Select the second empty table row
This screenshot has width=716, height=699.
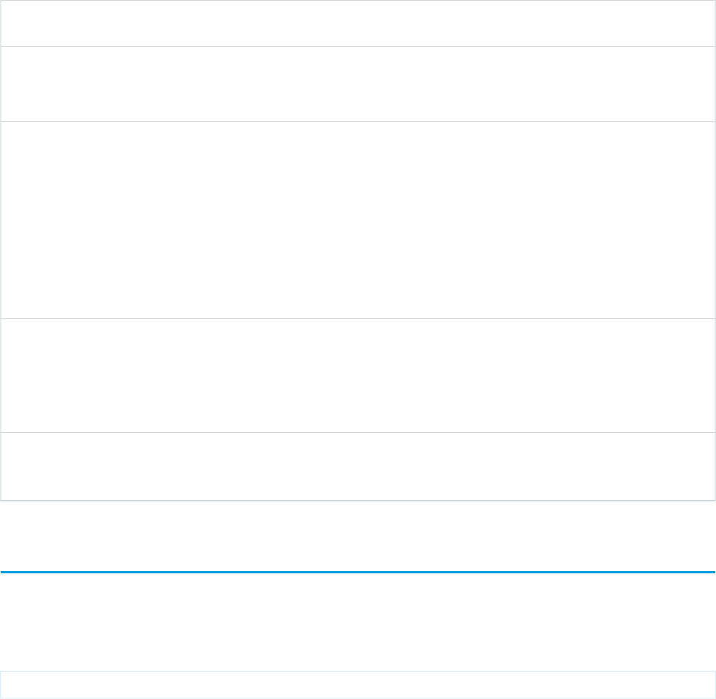pos(357,84)
